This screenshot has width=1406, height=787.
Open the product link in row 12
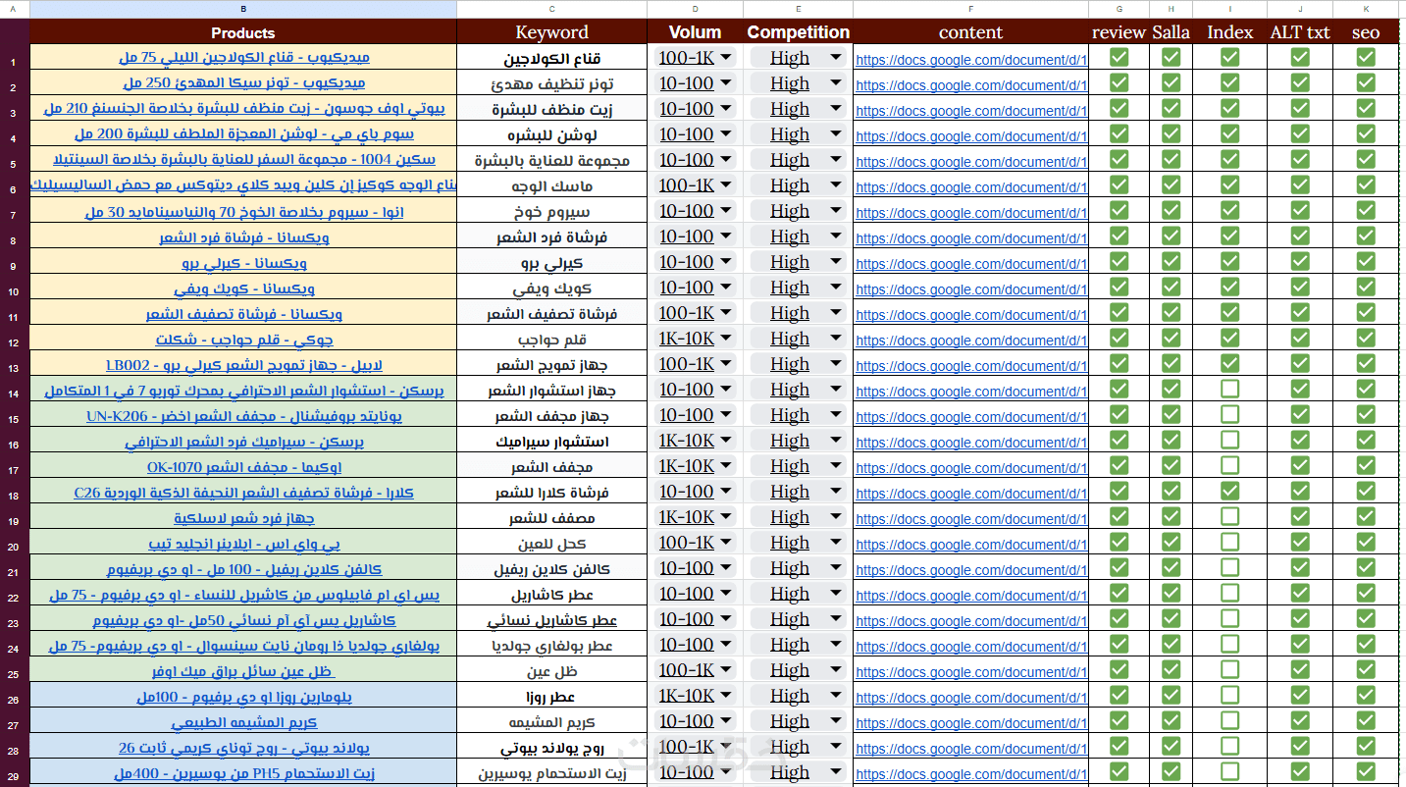243,339
